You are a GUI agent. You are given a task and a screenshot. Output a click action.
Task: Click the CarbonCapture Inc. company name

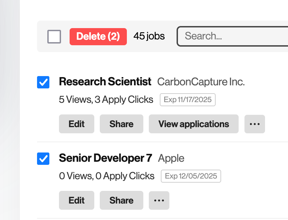point(201,82)
